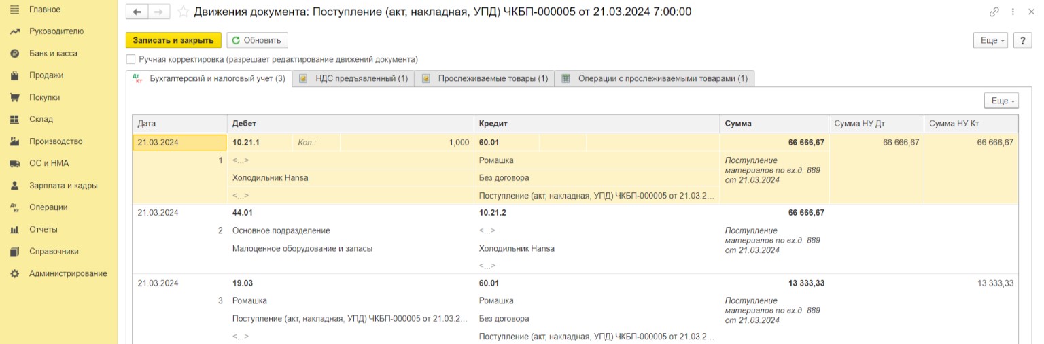Click the Продажи bag icon
1044x344 pixels.
click(14, 75)
